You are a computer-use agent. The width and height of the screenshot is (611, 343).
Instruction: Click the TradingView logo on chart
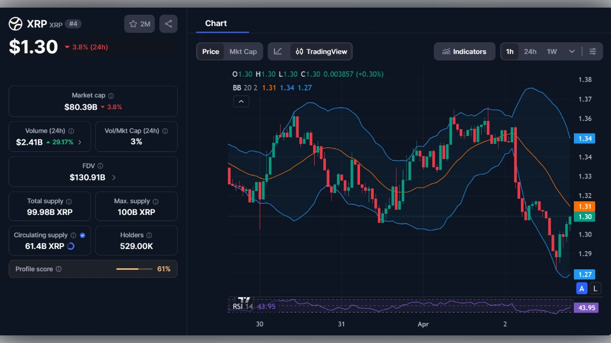(245, 300)
